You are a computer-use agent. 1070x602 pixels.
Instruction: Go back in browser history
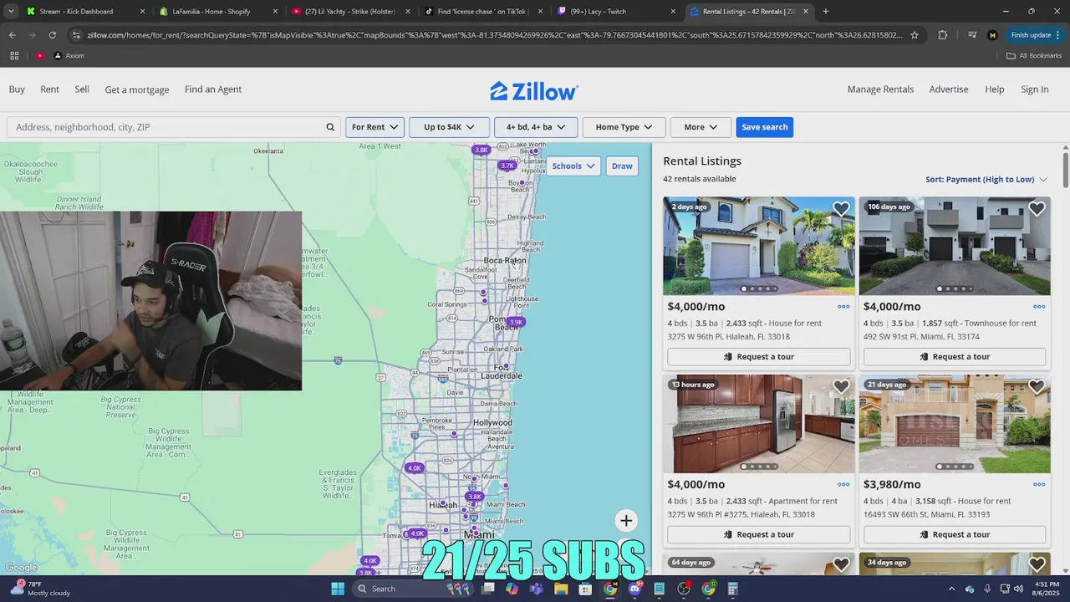pyautogui.click(x=12, y=35)
